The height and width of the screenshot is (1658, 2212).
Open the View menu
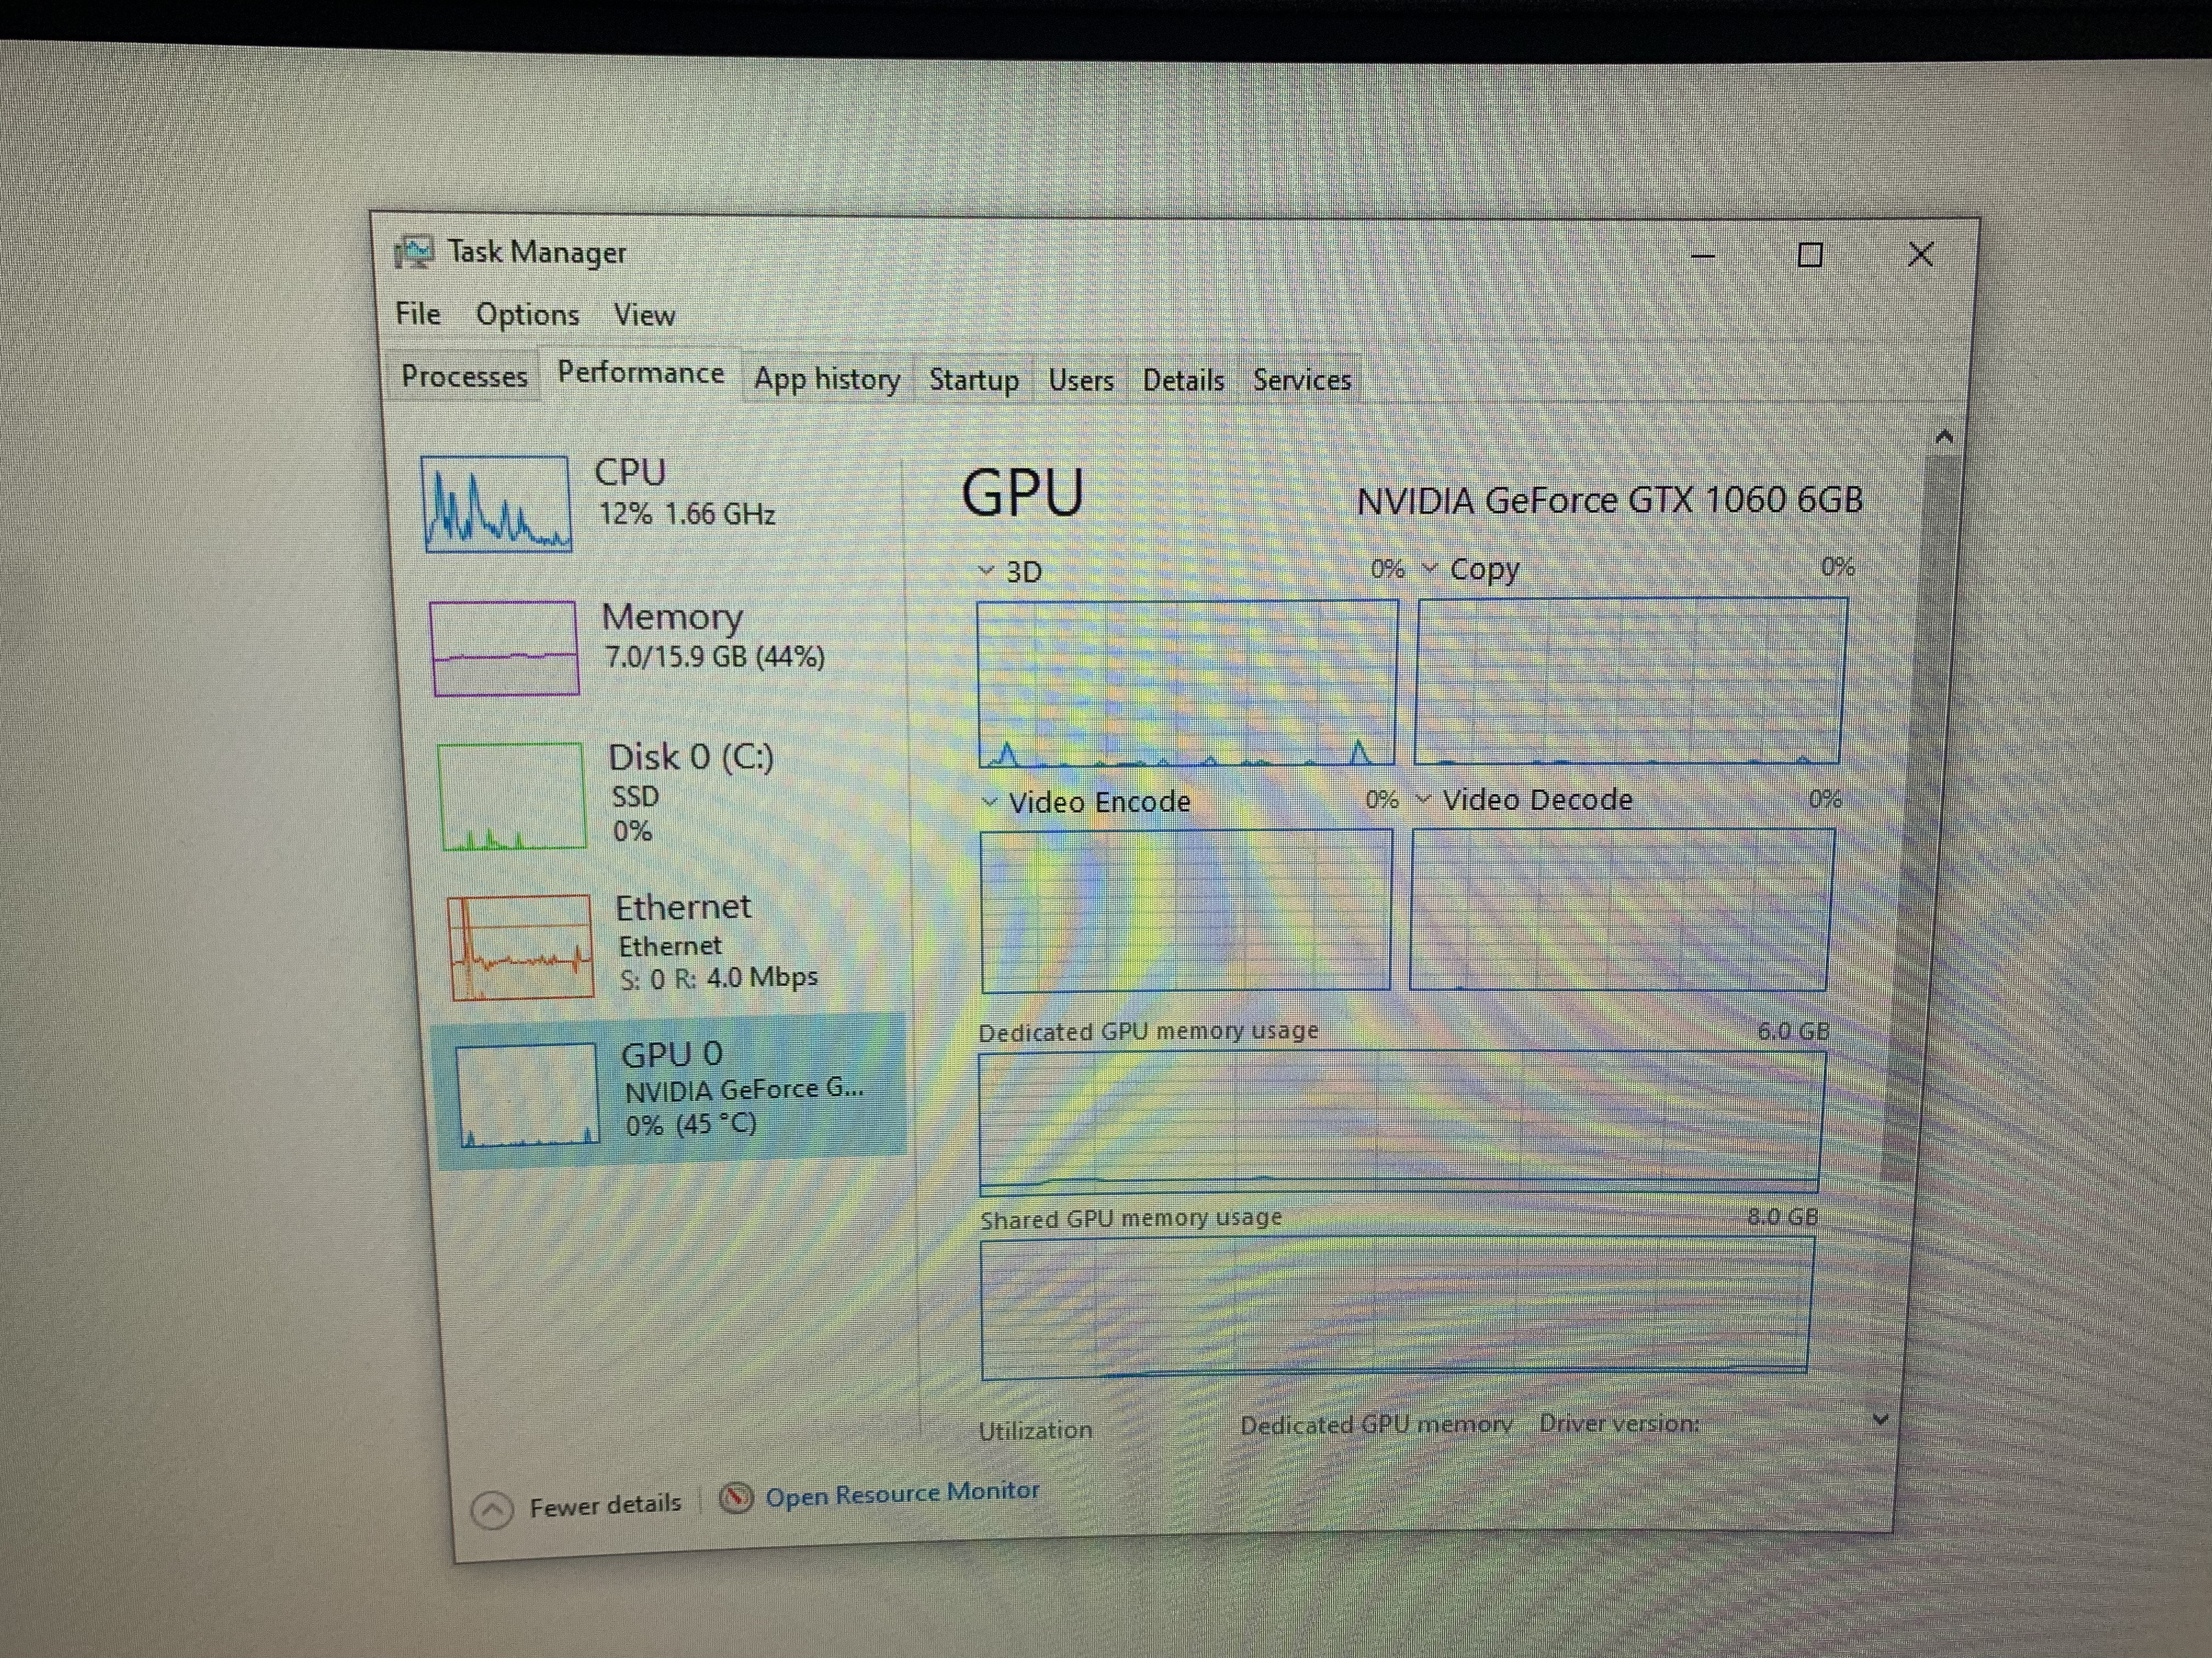tap(644, 315)
